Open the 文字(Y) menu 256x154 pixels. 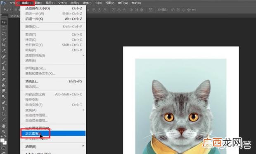[62, 3]
